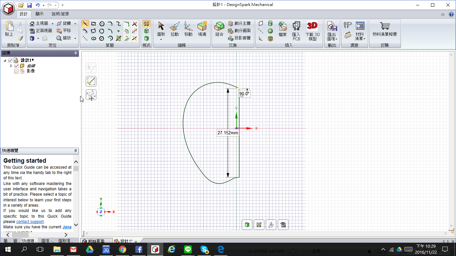
Task: Open Chrome from the Windows taskbar
Action: click(x=122, y=249)
